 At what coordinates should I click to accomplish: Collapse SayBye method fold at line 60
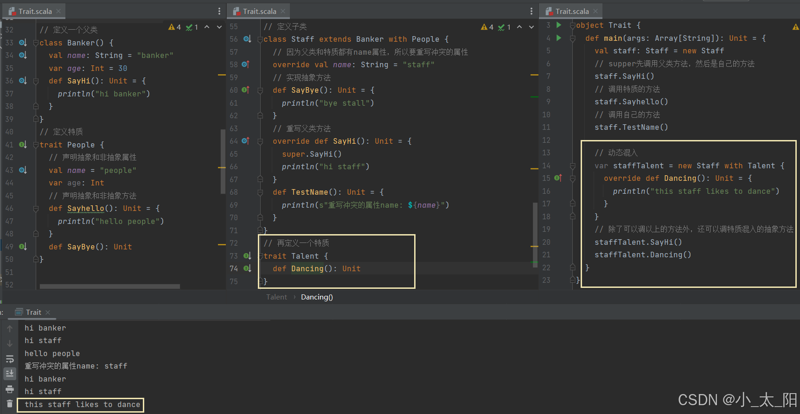coord(260,90)
